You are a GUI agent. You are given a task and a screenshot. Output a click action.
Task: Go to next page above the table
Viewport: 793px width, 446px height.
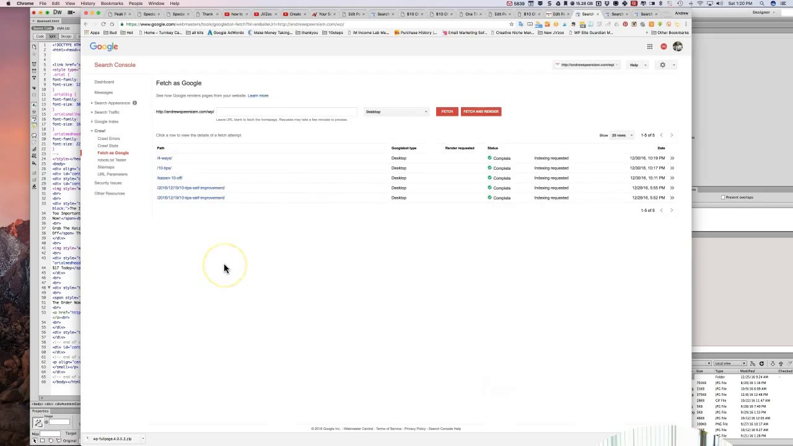point(672,135)
